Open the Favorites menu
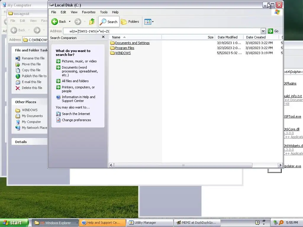This screenshot has height=227, width=303. click(88, 12)
